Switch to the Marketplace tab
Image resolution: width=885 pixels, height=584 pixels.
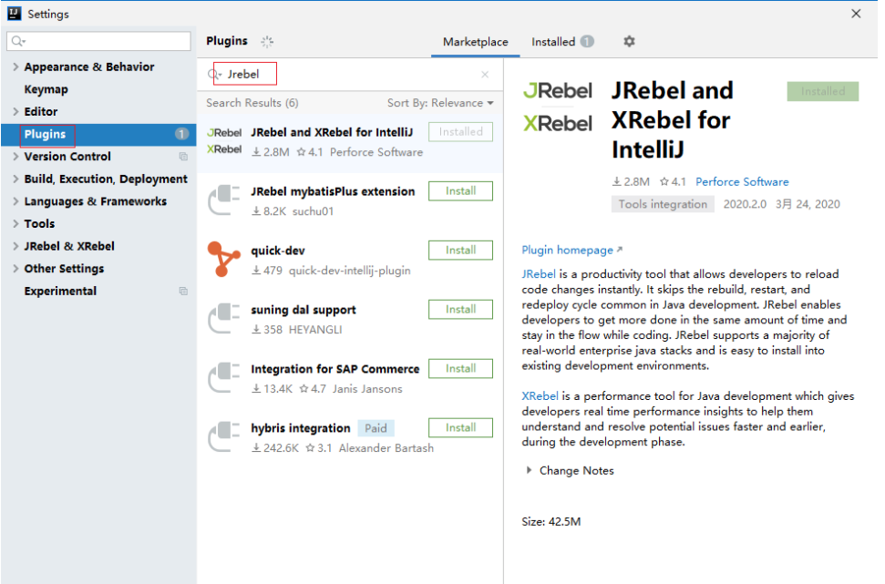pyautogui.click(x=475, y=42)
